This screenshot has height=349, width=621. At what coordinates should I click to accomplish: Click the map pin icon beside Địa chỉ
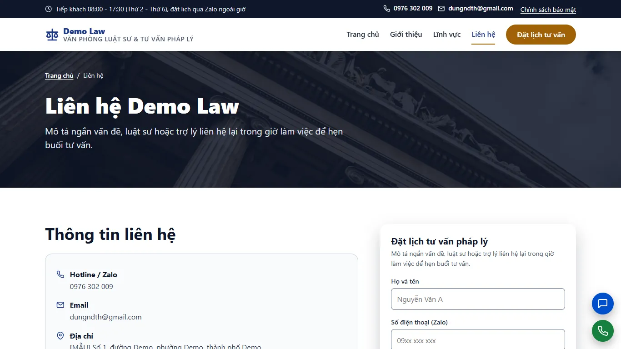click(x=60, y=336)
